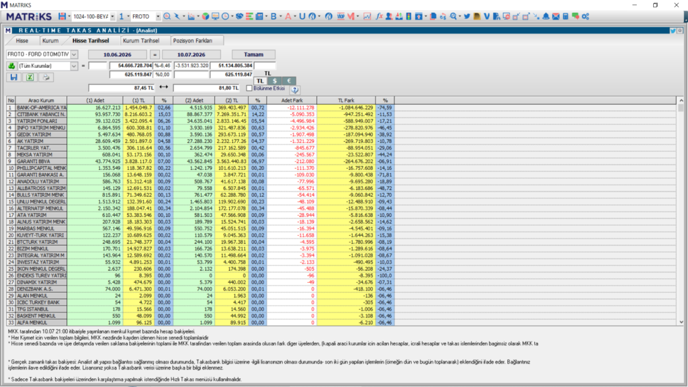Click the Tamam button
Screen dimensions: 688x387
tap(253, 54)
